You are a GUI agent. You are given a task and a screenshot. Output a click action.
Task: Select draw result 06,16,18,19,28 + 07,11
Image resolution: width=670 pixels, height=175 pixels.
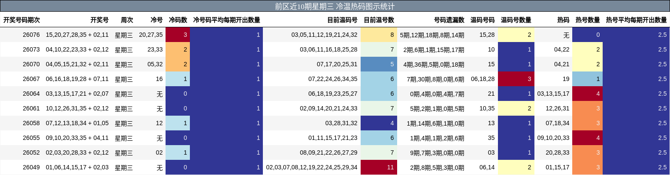pyautogui.click(x=77, y=79)
